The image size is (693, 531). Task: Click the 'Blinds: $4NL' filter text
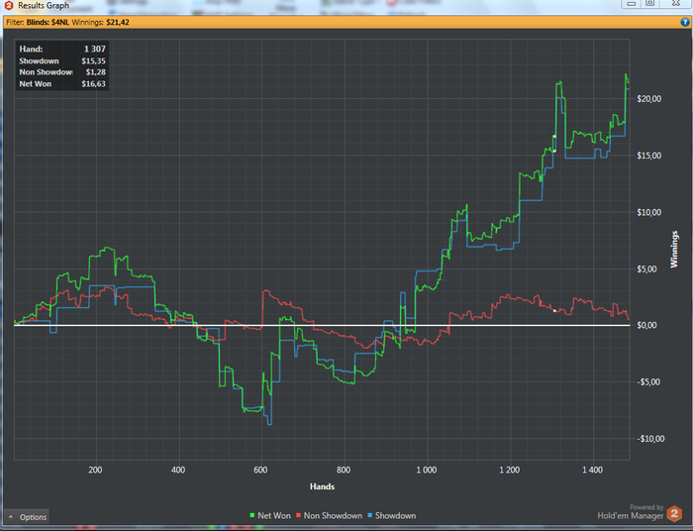(48, 22)
